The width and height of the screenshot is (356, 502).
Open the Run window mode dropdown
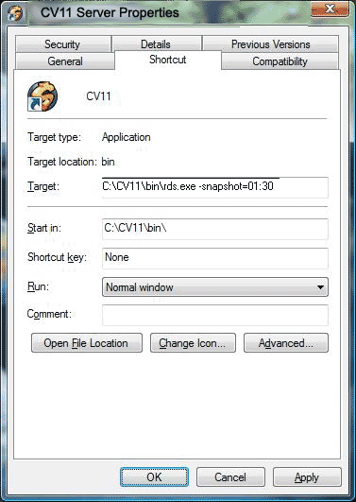coord(215,286)
